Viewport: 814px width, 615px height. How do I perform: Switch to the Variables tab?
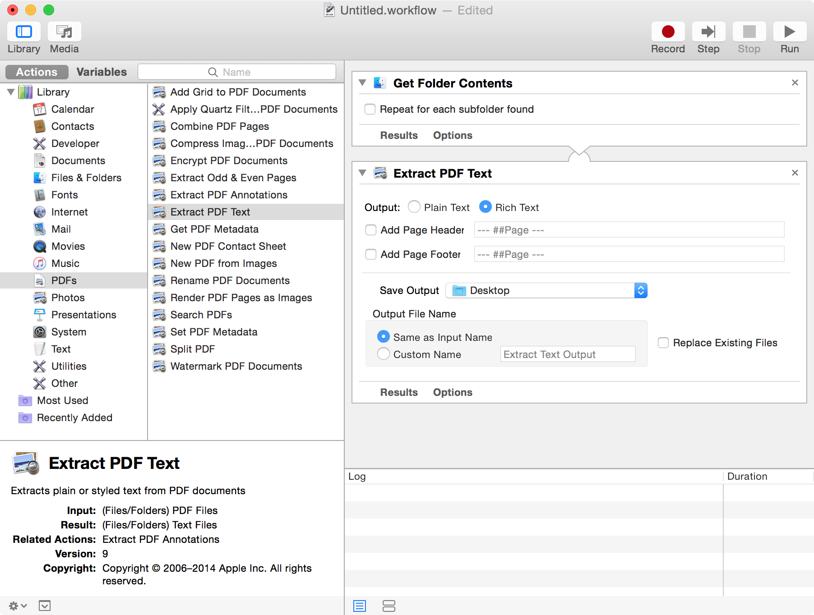click(102, 72)
